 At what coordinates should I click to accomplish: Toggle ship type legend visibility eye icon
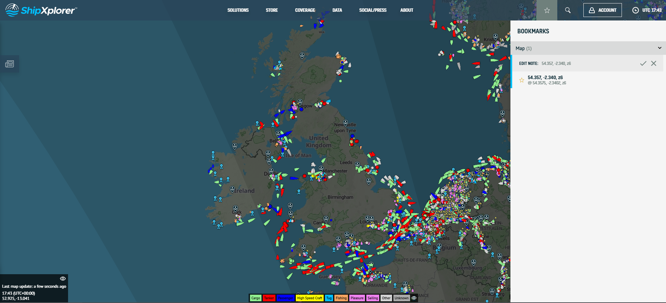[x=414, y=298]
